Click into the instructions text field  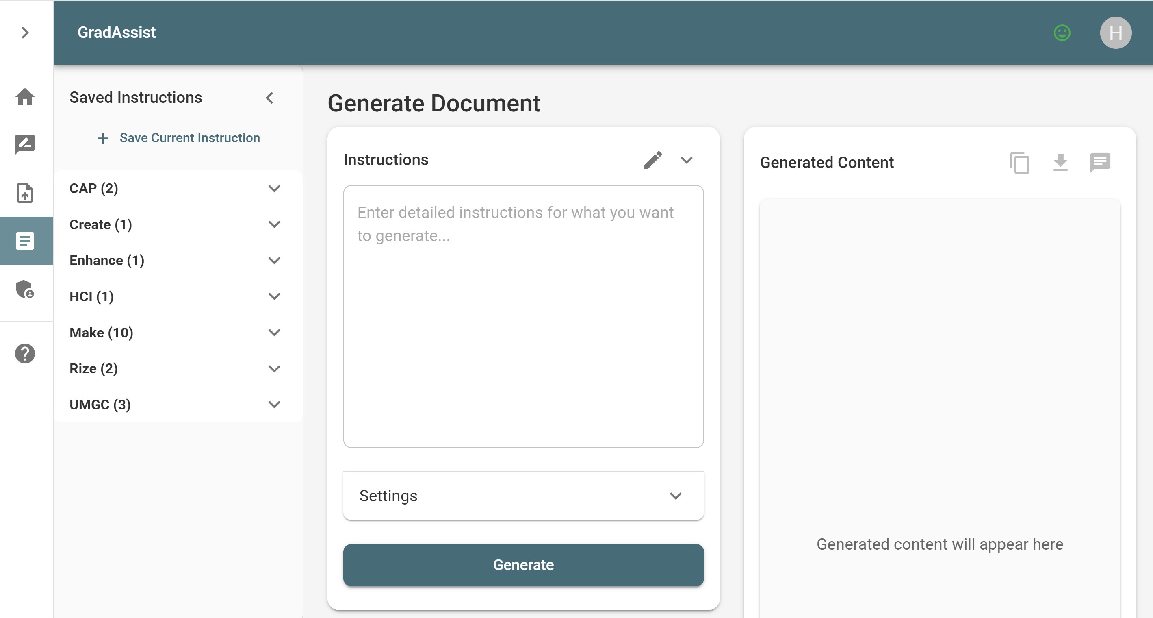coord(523,316)
